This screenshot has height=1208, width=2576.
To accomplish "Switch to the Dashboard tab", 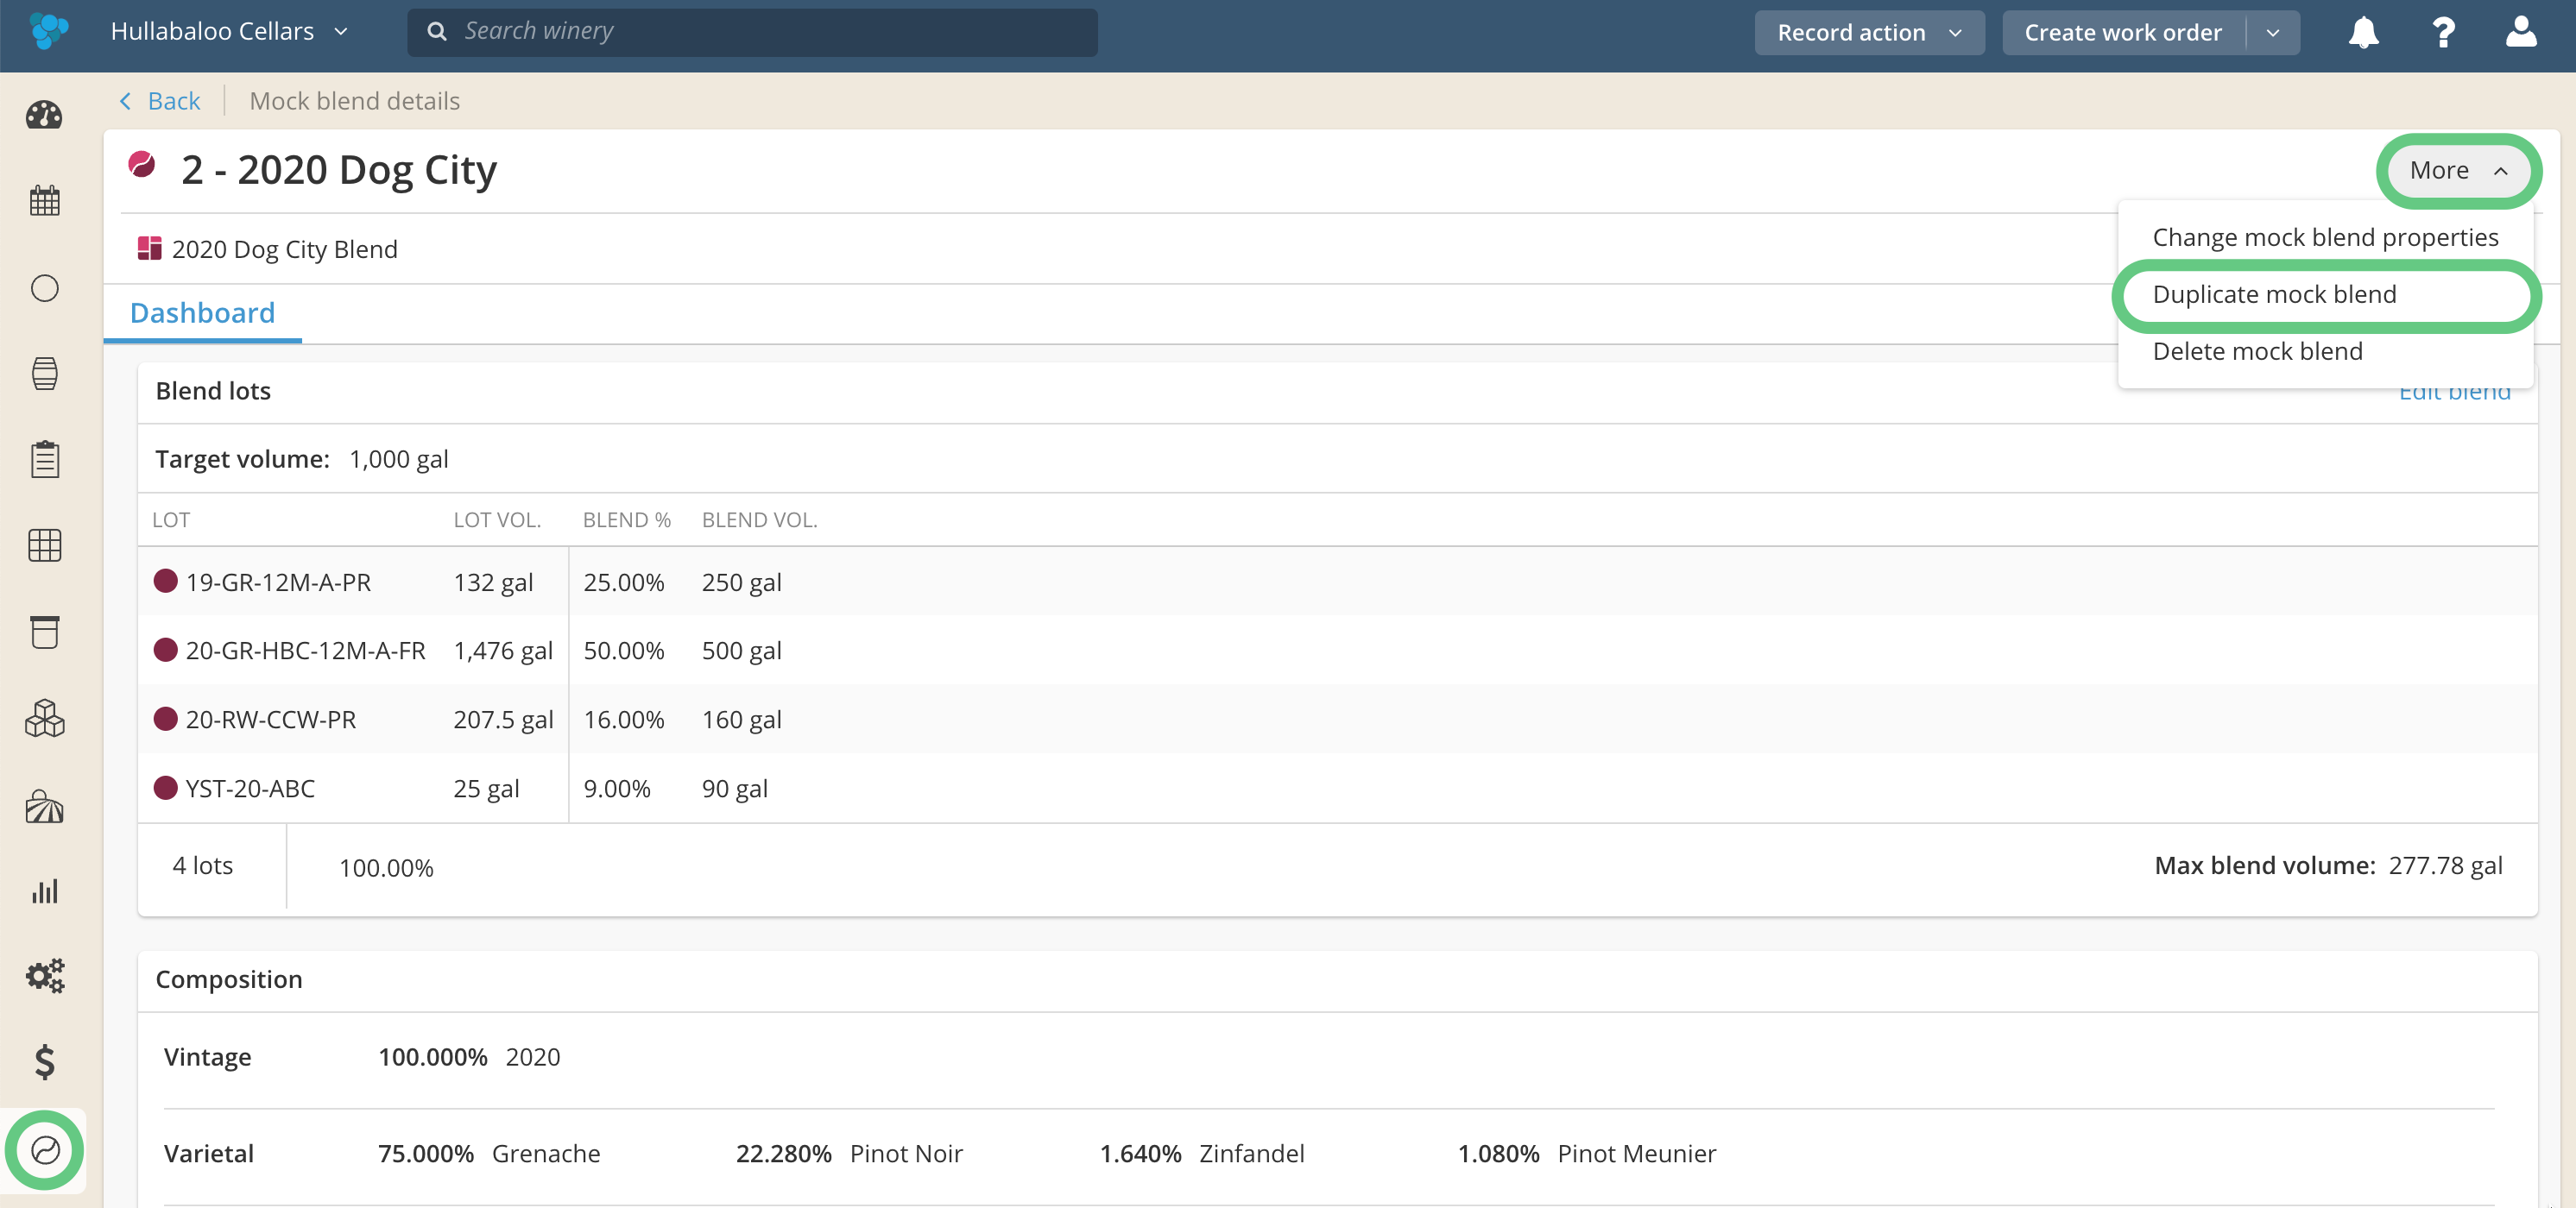I will (202, 312).
